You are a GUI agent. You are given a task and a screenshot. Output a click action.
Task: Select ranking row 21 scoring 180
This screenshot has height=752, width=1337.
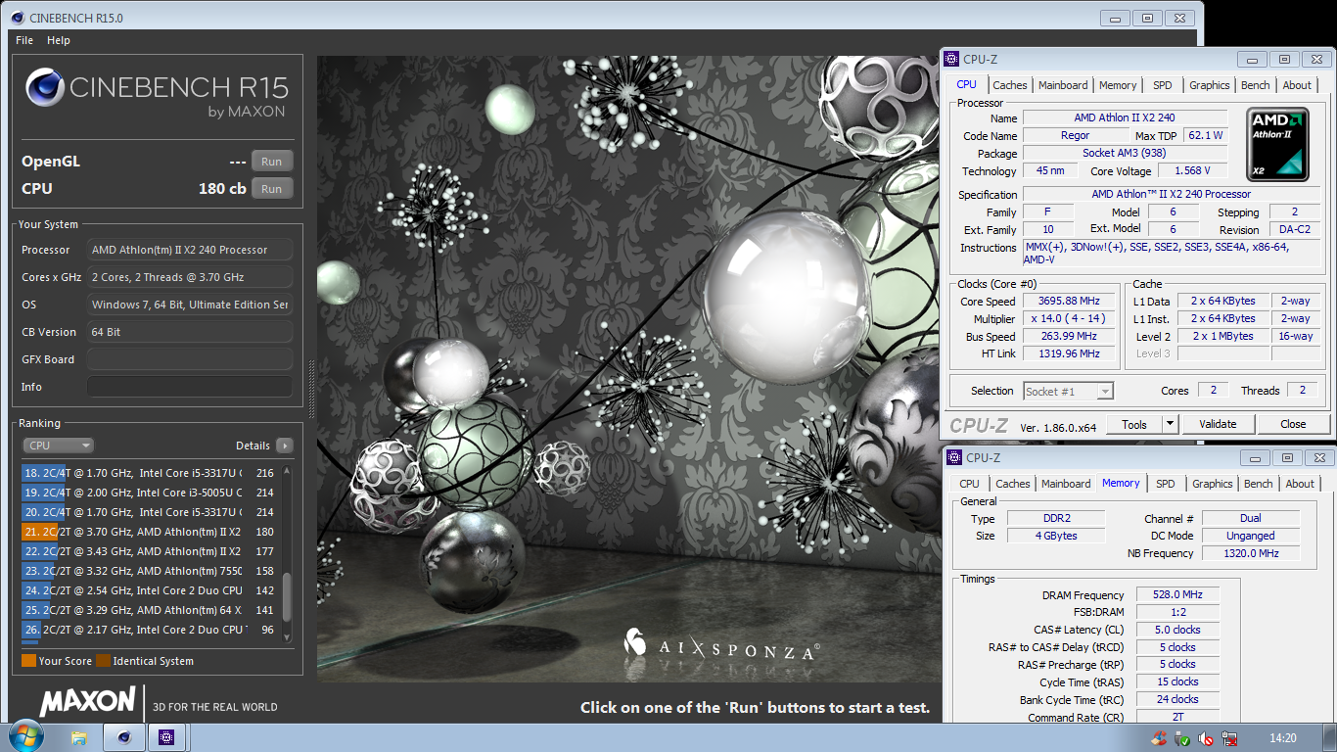(150, 532)
